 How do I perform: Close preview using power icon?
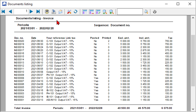click(x=155, y=12)
